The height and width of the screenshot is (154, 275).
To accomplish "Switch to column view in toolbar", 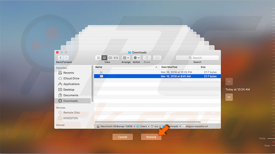I will pos(110,58).
